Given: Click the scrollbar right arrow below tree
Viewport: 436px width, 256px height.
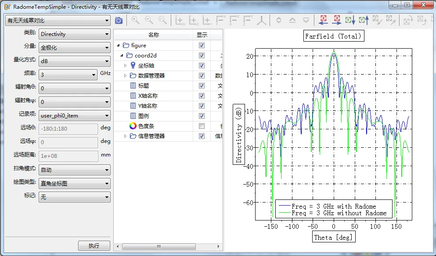Looking at the screenshot, I should click(218, 246).
